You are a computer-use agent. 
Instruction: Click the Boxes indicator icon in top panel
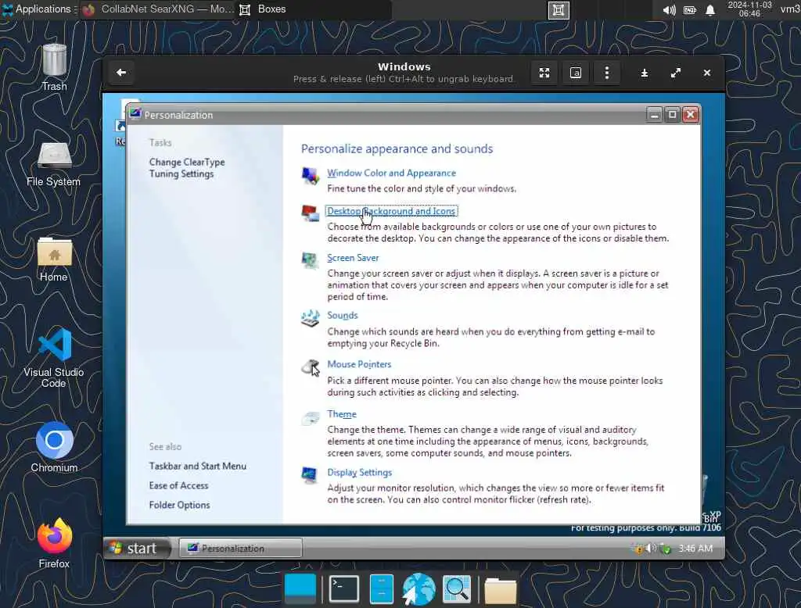559,9
